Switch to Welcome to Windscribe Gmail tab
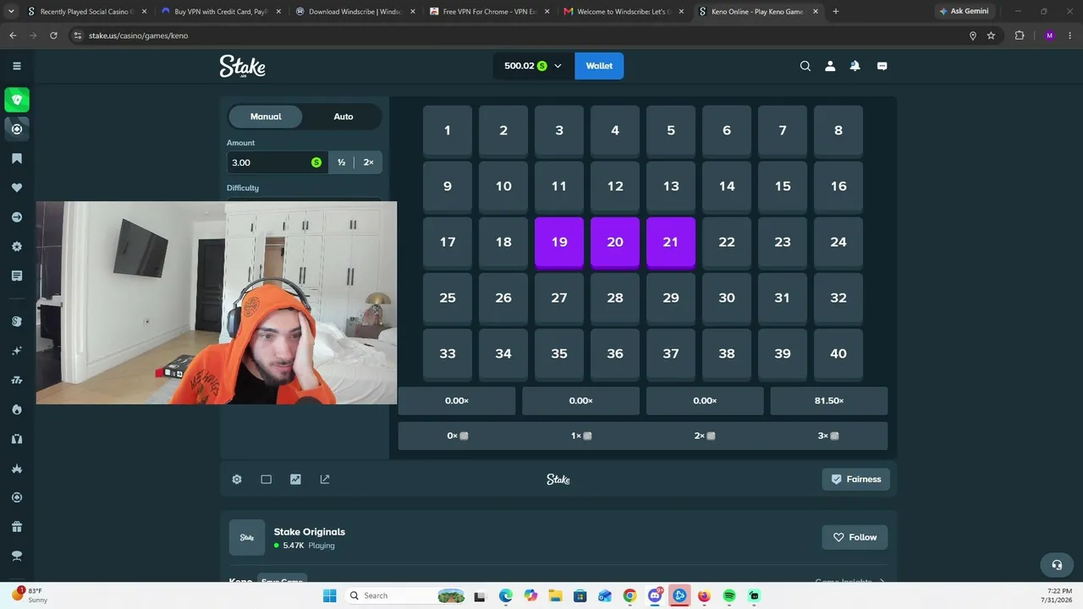This screenshot has width=1083, height=609. (x=624, y=12)
